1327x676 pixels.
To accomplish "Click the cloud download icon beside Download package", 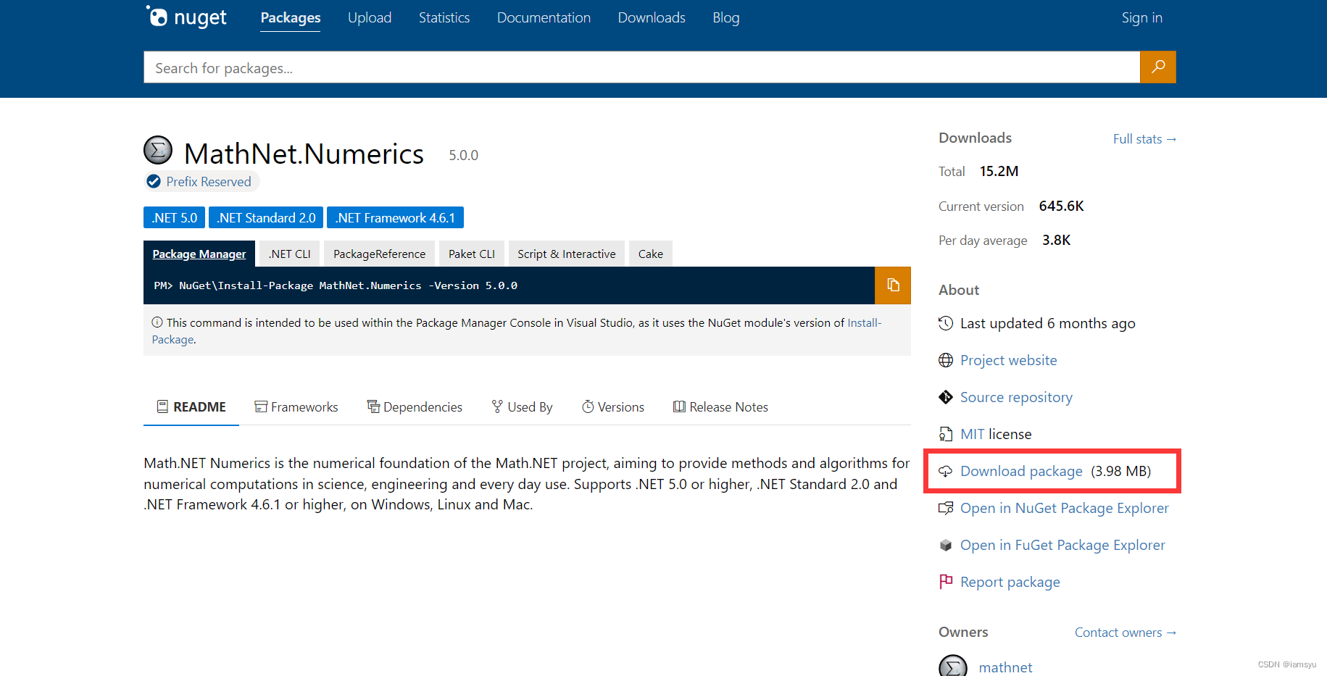I will click(x=946, y=471).
